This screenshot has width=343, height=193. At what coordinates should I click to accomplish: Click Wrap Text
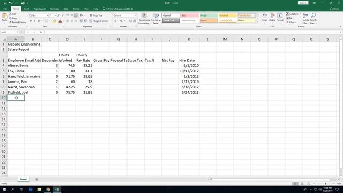pos(96,16)
